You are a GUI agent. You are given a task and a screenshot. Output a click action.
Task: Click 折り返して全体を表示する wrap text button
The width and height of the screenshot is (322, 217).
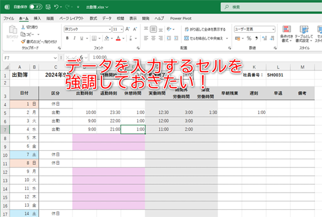point(205,29)
